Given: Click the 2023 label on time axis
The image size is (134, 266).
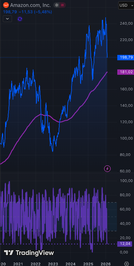Looking at the screenshot, I should click(x=53, y=264).
